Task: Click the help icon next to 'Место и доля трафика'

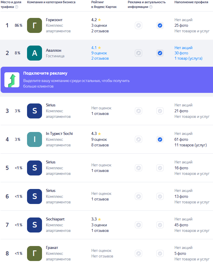Action: (x=17, y=7)
